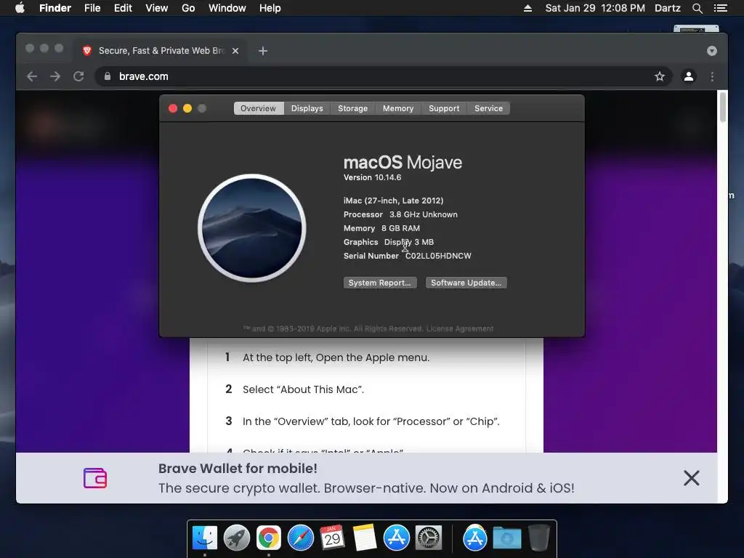744x558 pixels.
Task: Switch to the Storage tab
Action: (352, 109)
